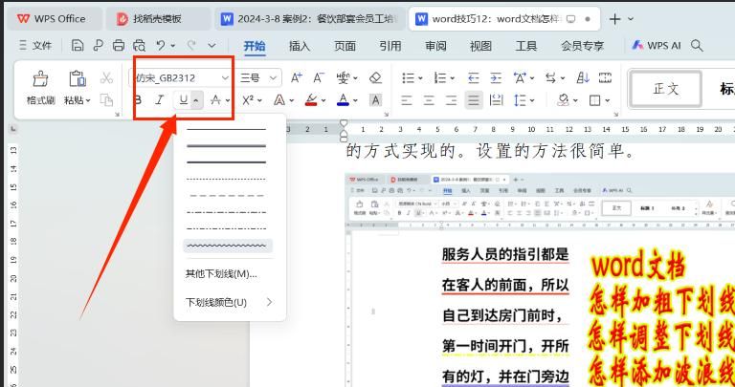Toggle Strikethrough formatting

point(215,99)
